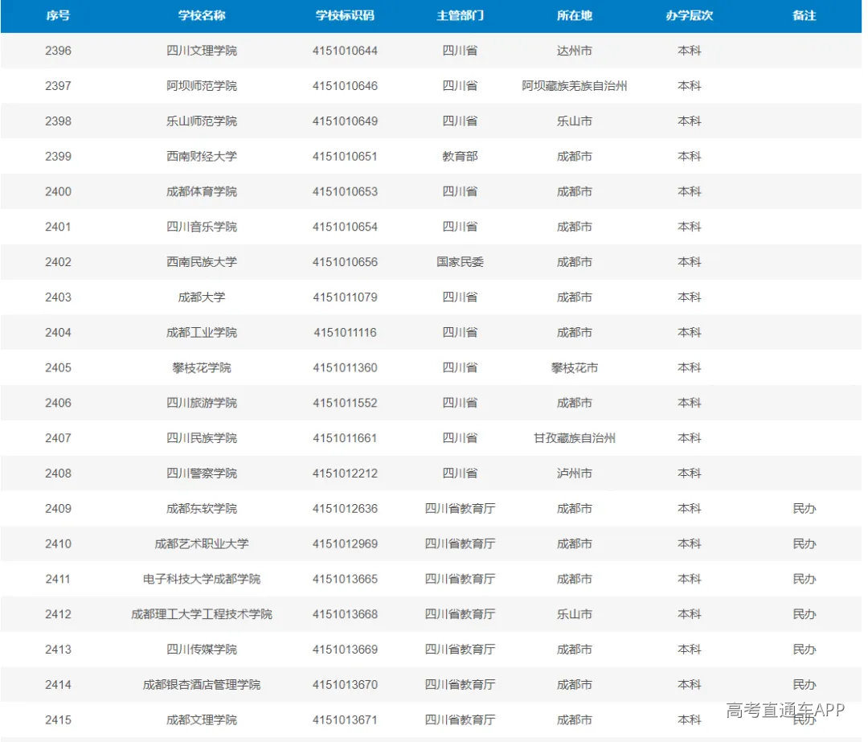Click 本科 in the 四川文理学院 row

[x=690, y=51]
